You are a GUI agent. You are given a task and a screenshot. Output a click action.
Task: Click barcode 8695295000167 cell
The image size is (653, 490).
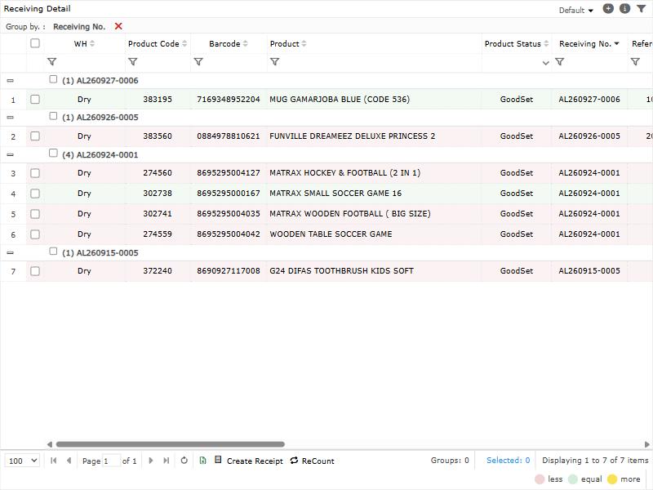229,194
